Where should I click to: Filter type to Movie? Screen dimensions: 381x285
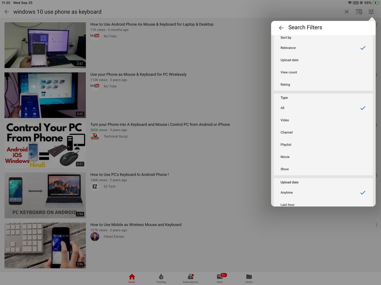323,157
